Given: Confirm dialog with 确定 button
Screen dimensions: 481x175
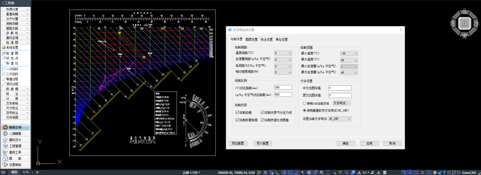Looking at the screenshot, I should [x=346, y=143].
